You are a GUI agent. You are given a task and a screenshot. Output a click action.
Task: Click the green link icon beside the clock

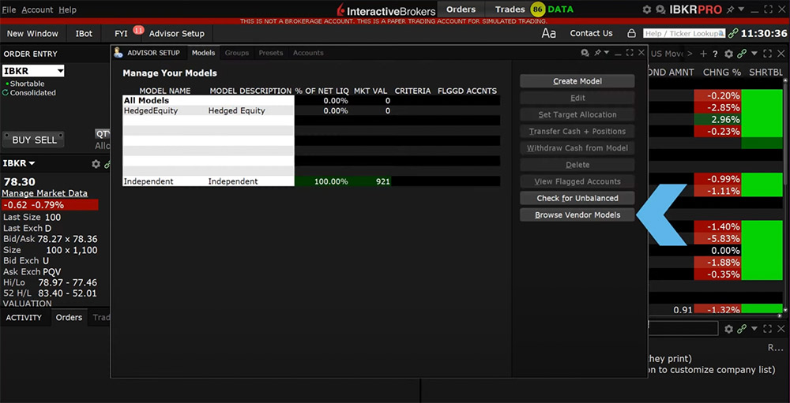(x=734, y=34)
